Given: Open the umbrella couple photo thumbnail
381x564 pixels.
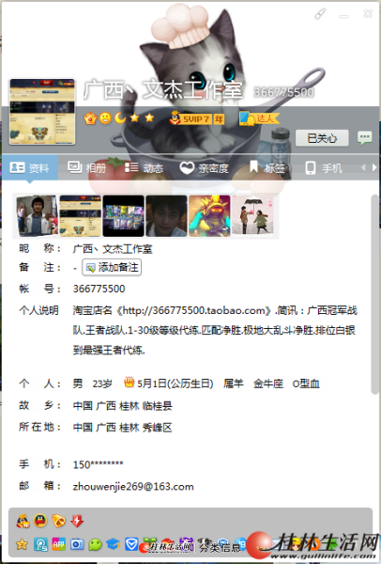Looking at the screenshot, I should 252,215.
